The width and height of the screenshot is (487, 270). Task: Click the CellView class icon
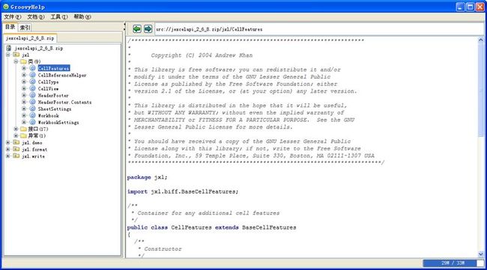(x=32, y=88)
